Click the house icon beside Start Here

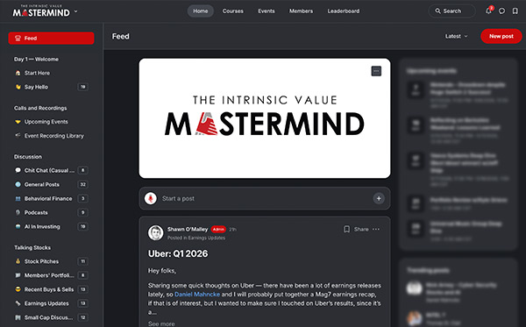(18, 73)
